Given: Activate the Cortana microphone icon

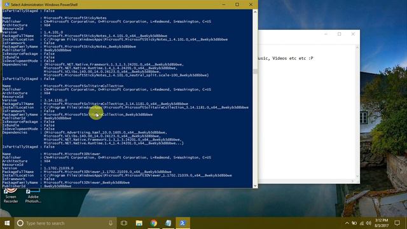Looking at the screenshot, I should point(111,223).
